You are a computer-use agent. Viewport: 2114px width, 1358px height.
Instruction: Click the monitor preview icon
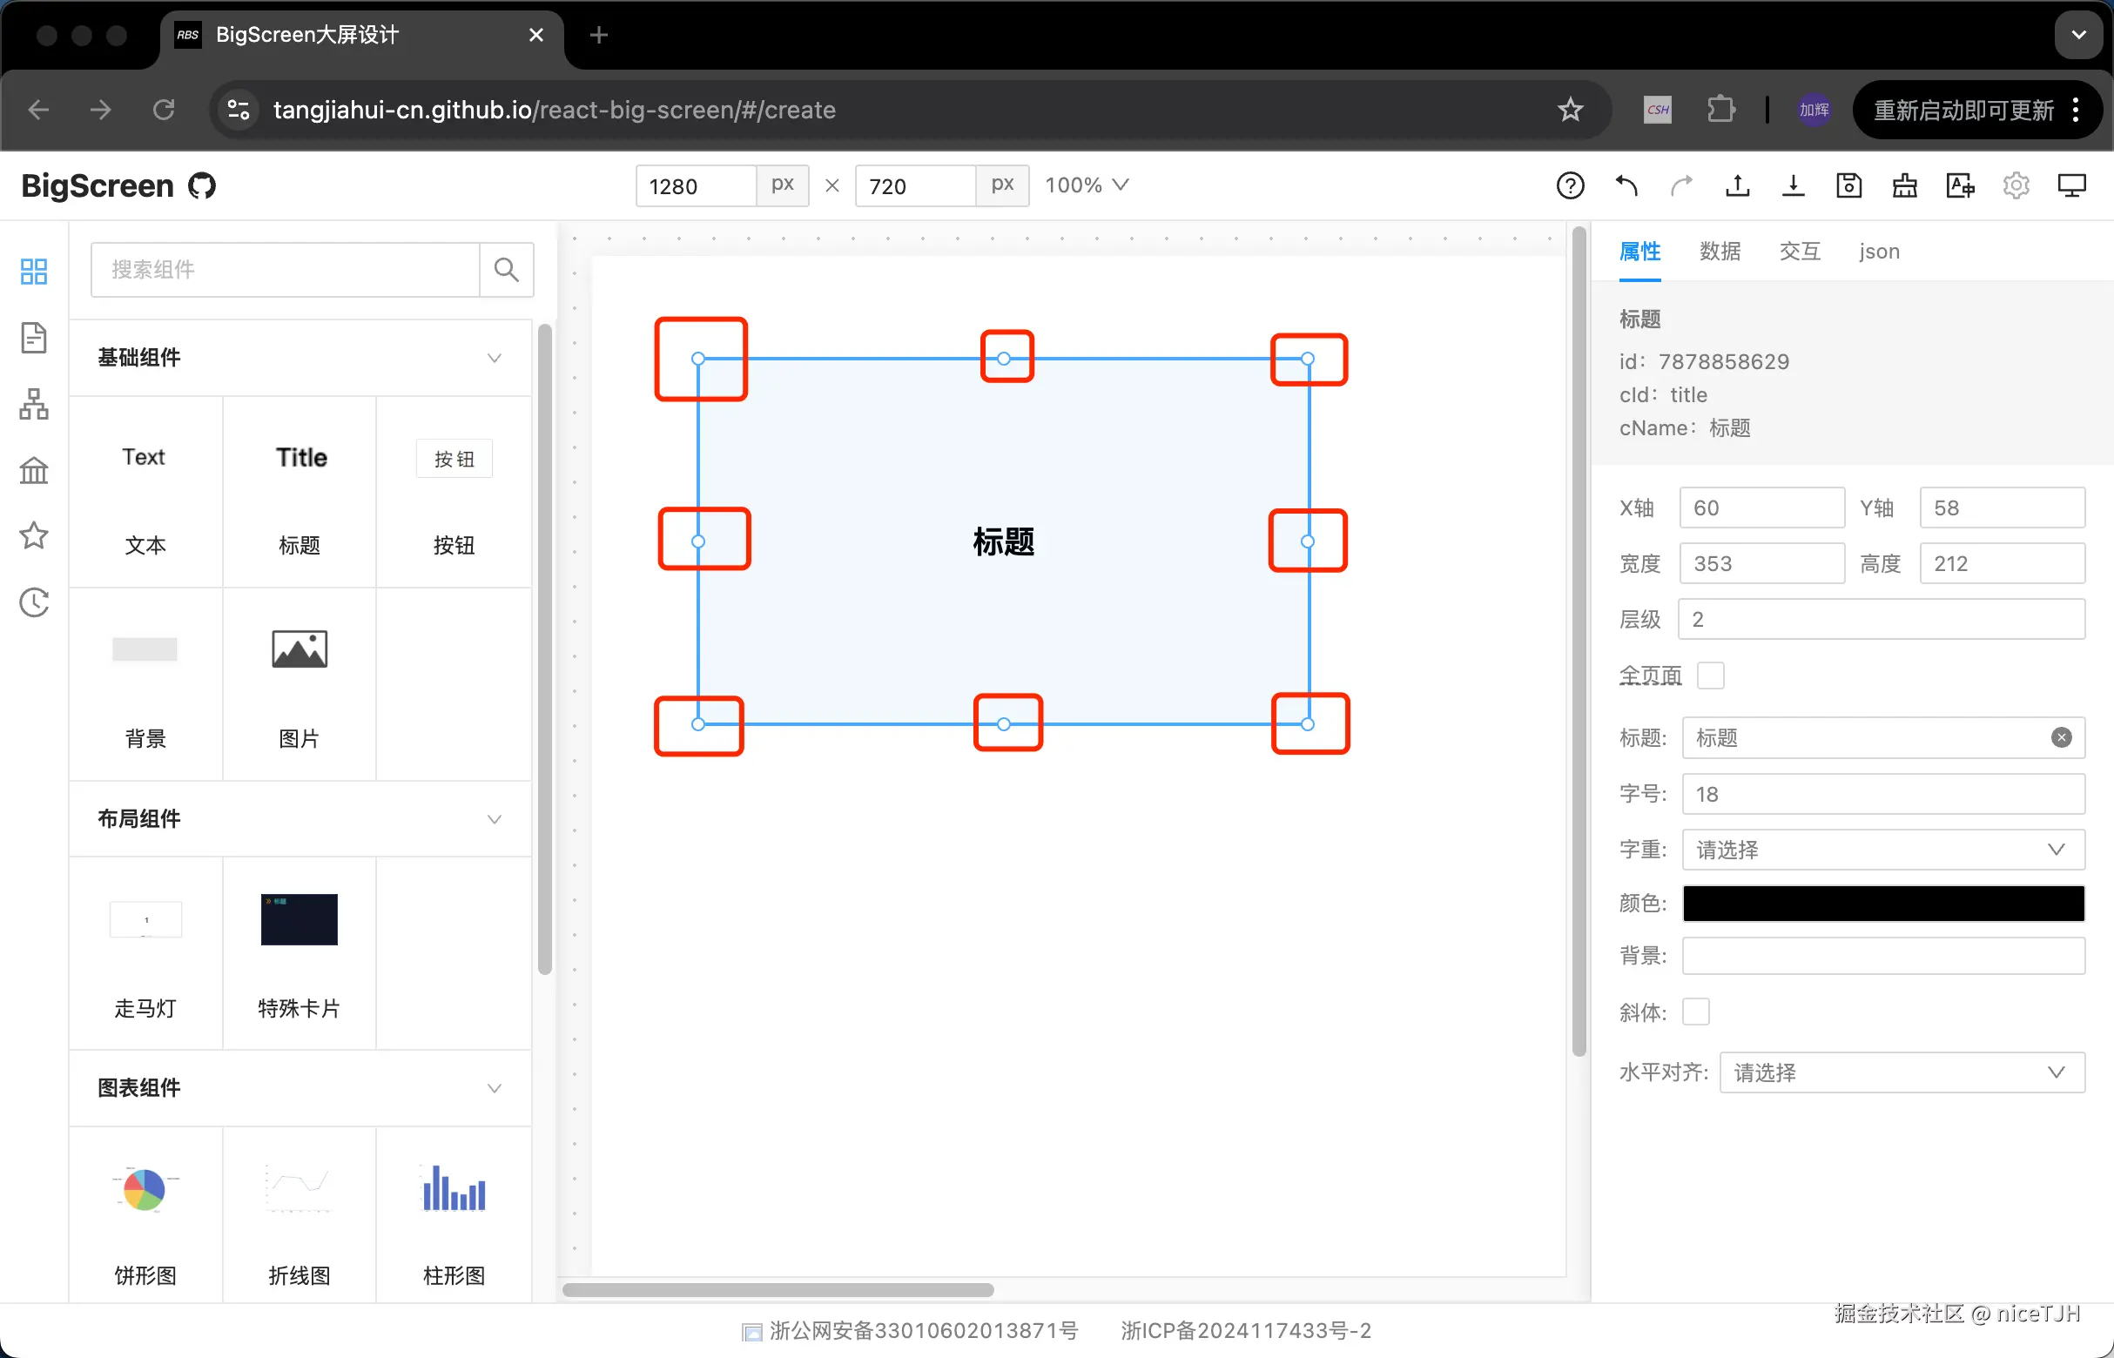[2070, 185]
